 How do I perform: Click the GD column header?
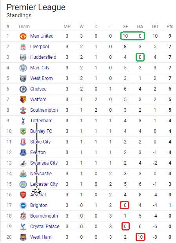(x=155, y=27)
